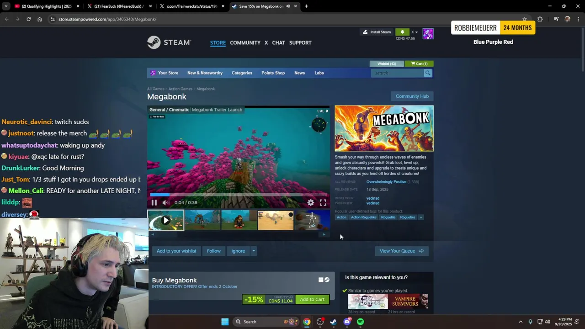The height and width of the screenshot is (329, 585).
Task: Go to the STORE section
Action: [218, 43]
